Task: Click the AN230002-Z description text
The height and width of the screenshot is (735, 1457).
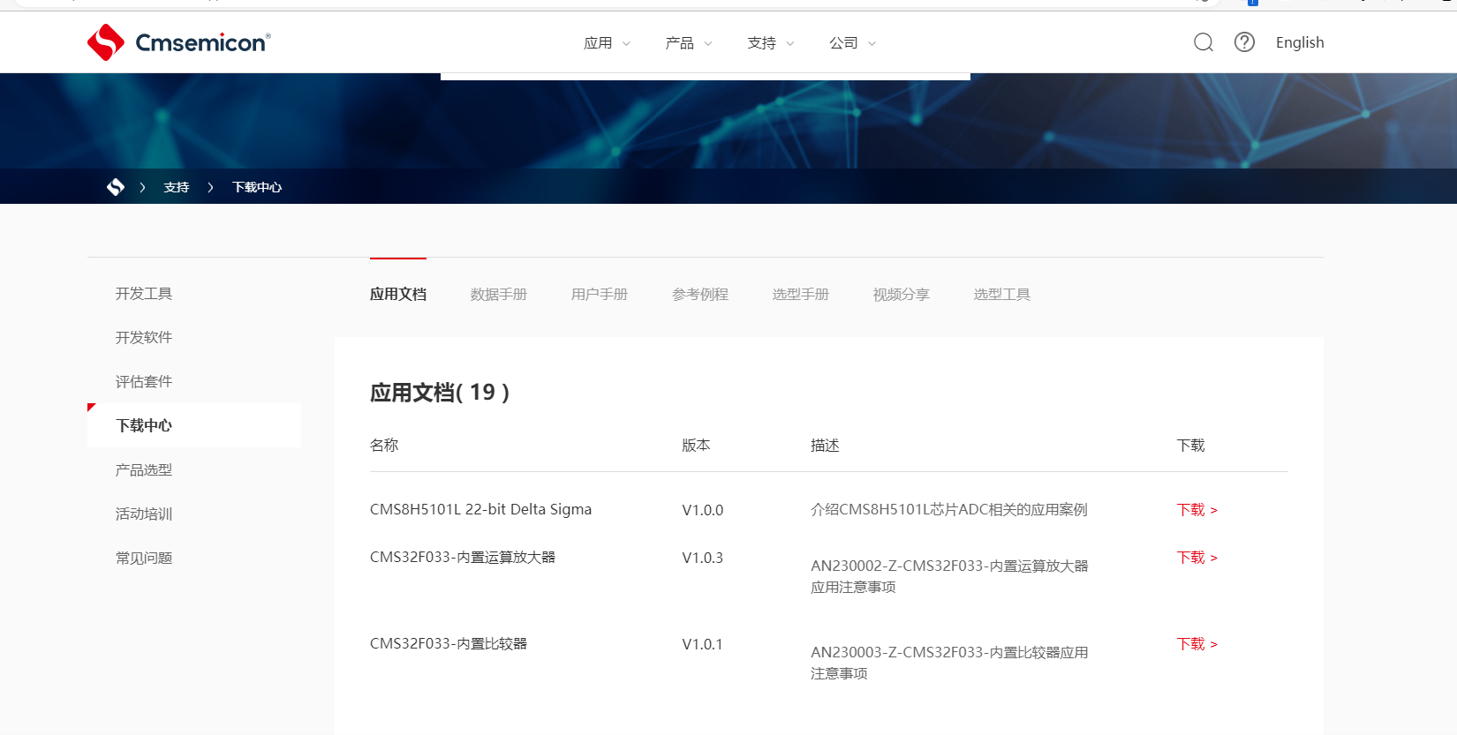Action: (949, 576)
